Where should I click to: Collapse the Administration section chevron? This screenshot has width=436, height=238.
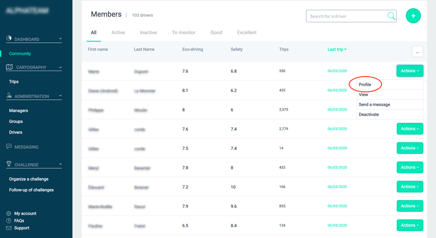point(60,96)
